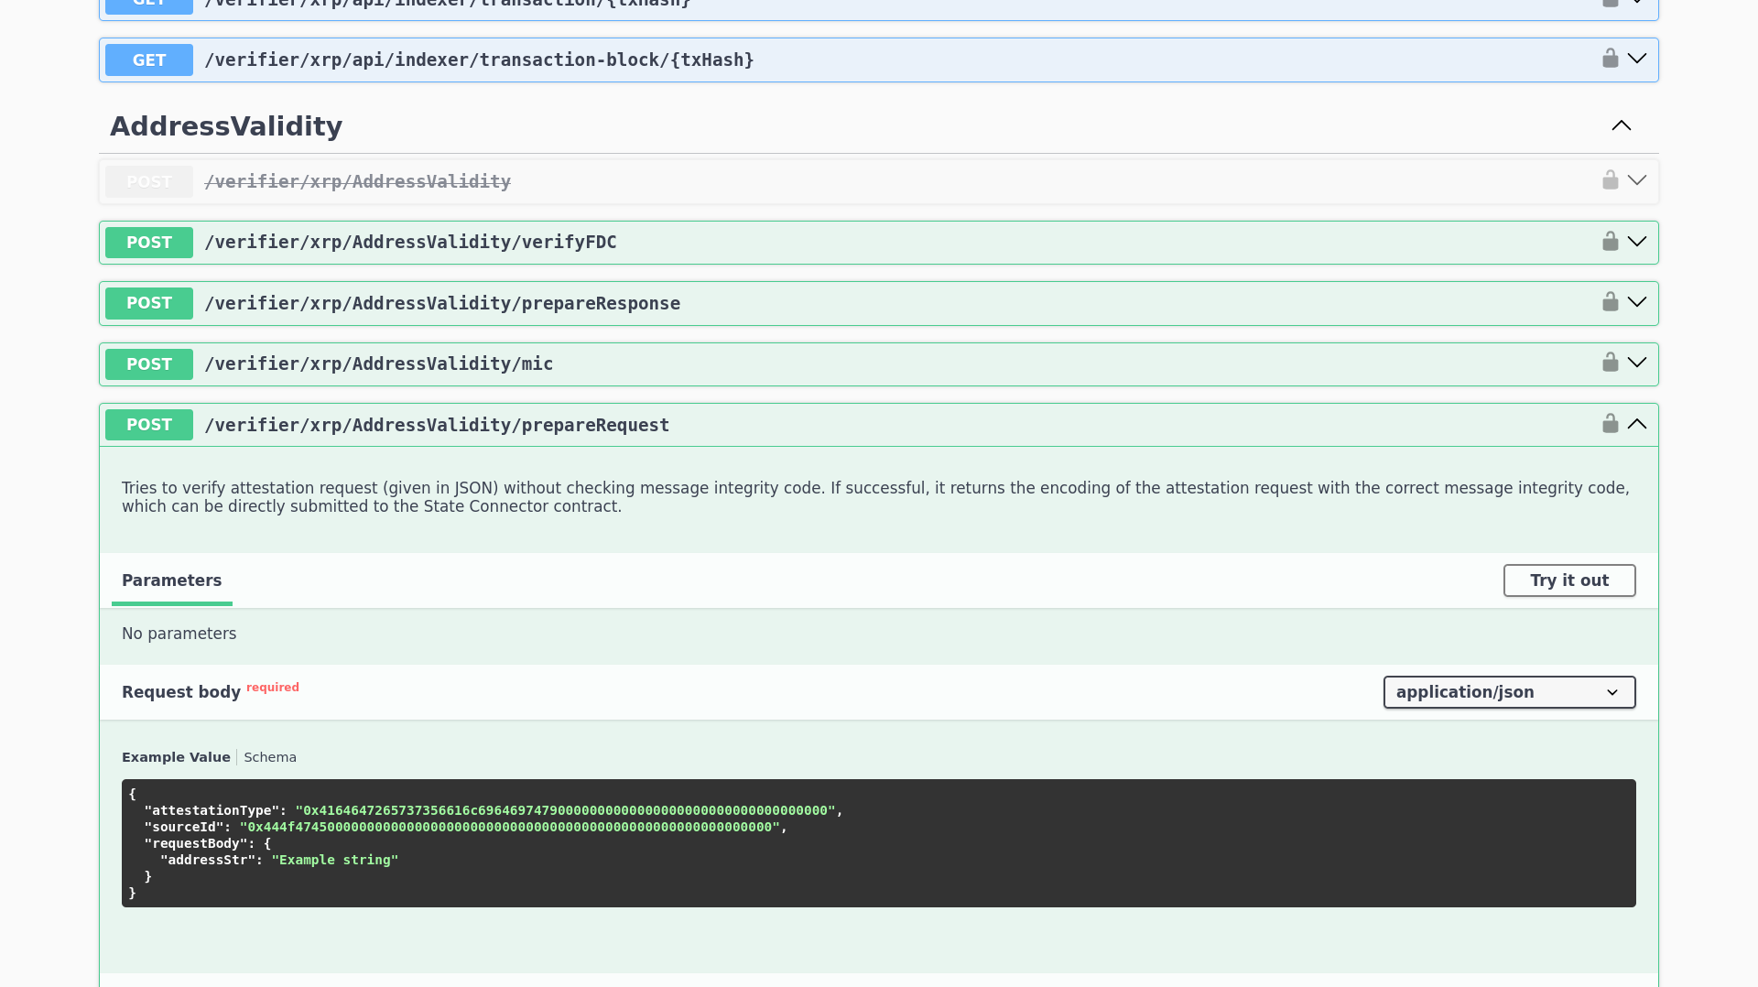This screenshot has width=1758, height=987.
Task: Collapse the prepareRequest endpoint details
Action: click(1638, 423)
